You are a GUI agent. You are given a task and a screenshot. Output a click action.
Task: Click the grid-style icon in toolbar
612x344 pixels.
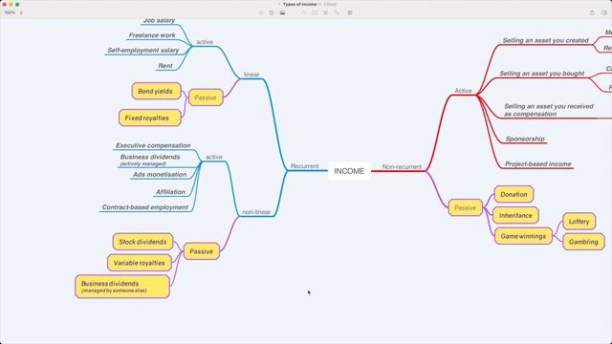[x=350, y=12]
